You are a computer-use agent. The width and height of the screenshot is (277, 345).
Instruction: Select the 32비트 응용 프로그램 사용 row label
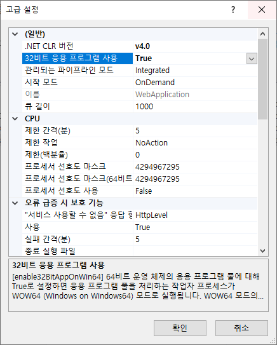pyautogui.click(x=78, y=58)
